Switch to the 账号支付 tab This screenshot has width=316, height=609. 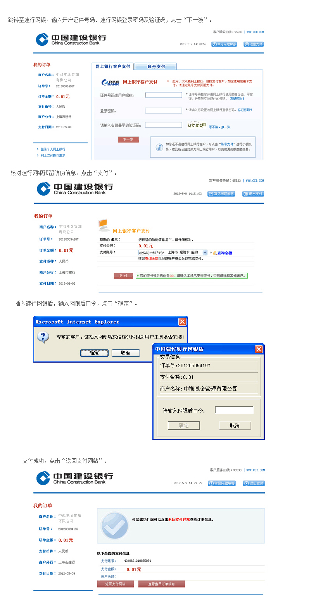[156, 67]
